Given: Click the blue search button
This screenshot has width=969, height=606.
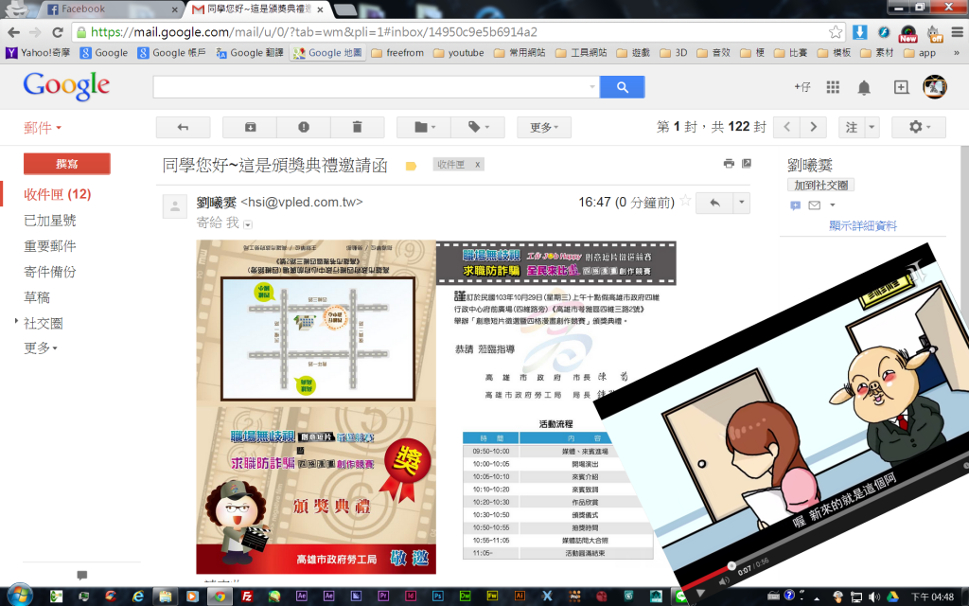Looking at the screenshot, I should coord(622,87).
